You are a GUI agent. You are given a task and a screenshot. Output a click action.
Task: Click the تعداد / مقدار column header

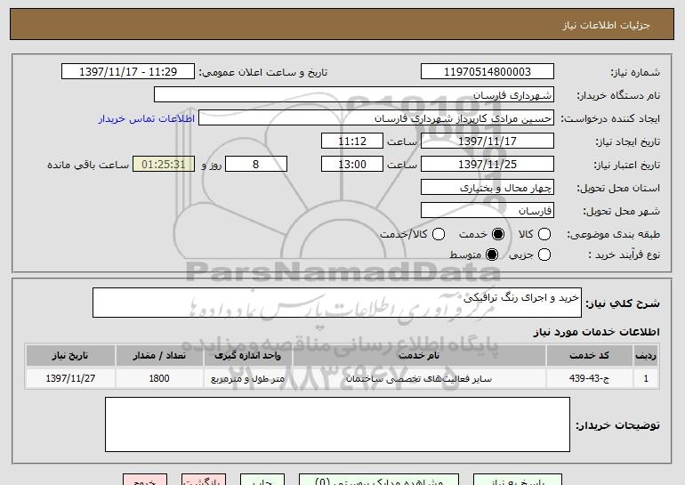[159, 356]
